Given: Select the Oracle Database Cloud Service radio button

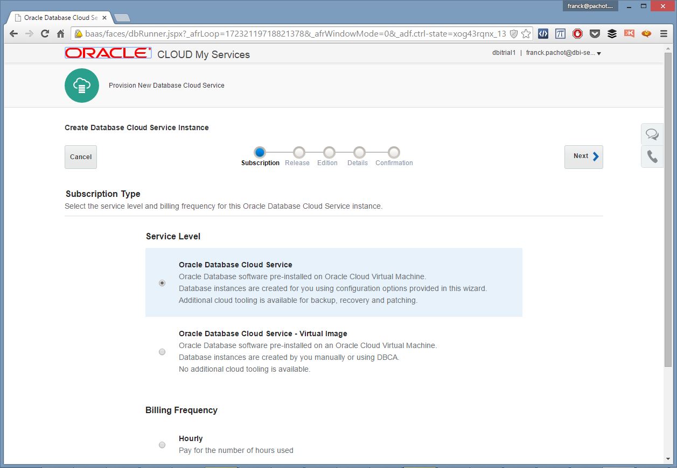Looking at the screenshot, I should (x=162, y=283).
